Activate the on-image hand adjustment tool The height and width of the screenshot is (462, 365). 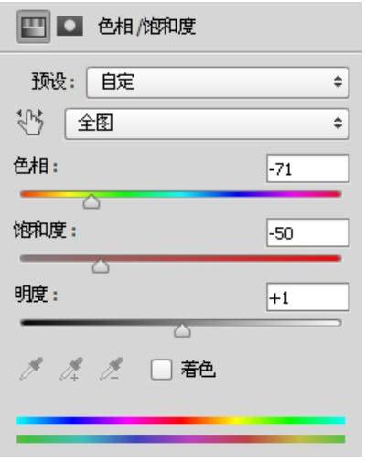(x=30, y=122)
